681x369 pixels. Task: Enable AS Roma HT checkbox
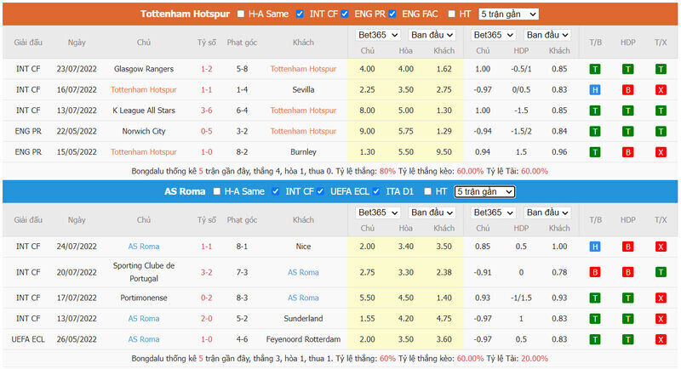428,191
